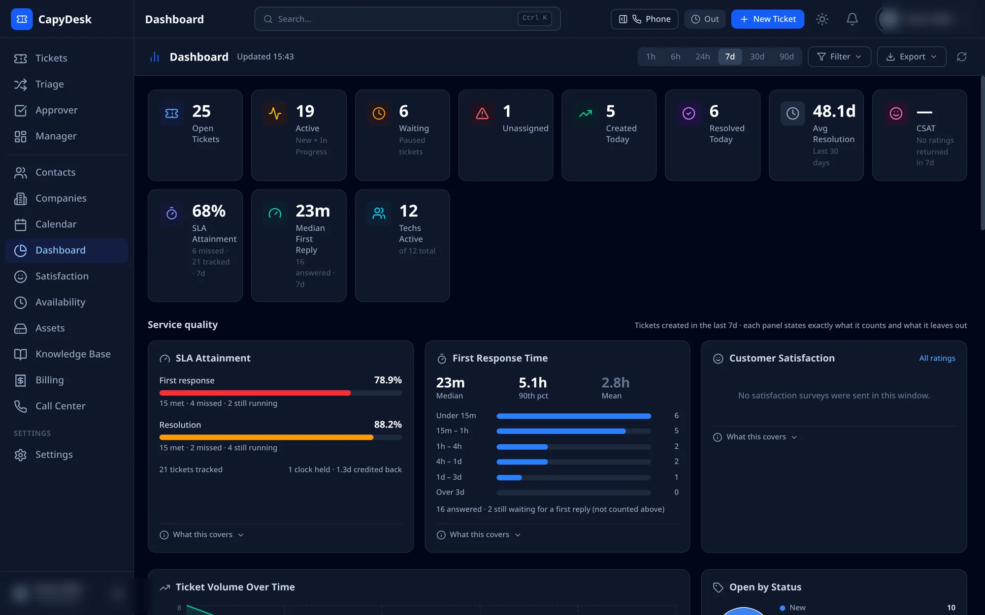Go to Triage page
Viewport: 985px width, 615px height.
pos(67,84)
